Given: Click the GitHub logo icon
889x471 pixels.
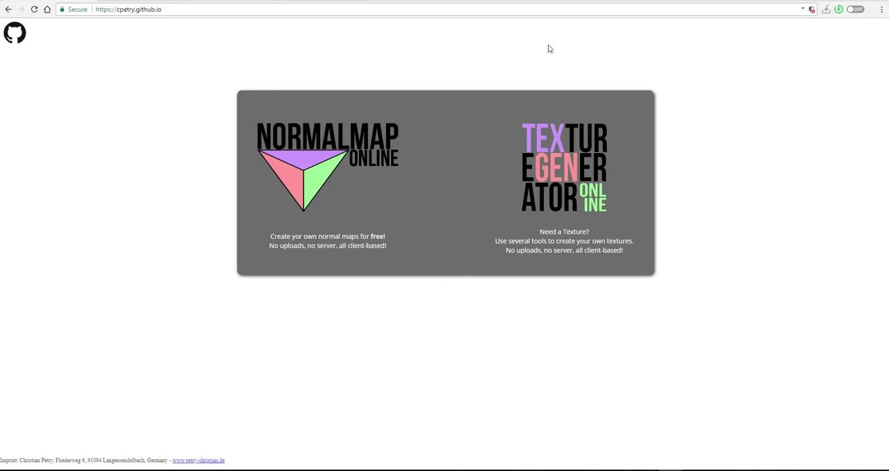Looking at the screenshot, I should (x=15, y=33).
